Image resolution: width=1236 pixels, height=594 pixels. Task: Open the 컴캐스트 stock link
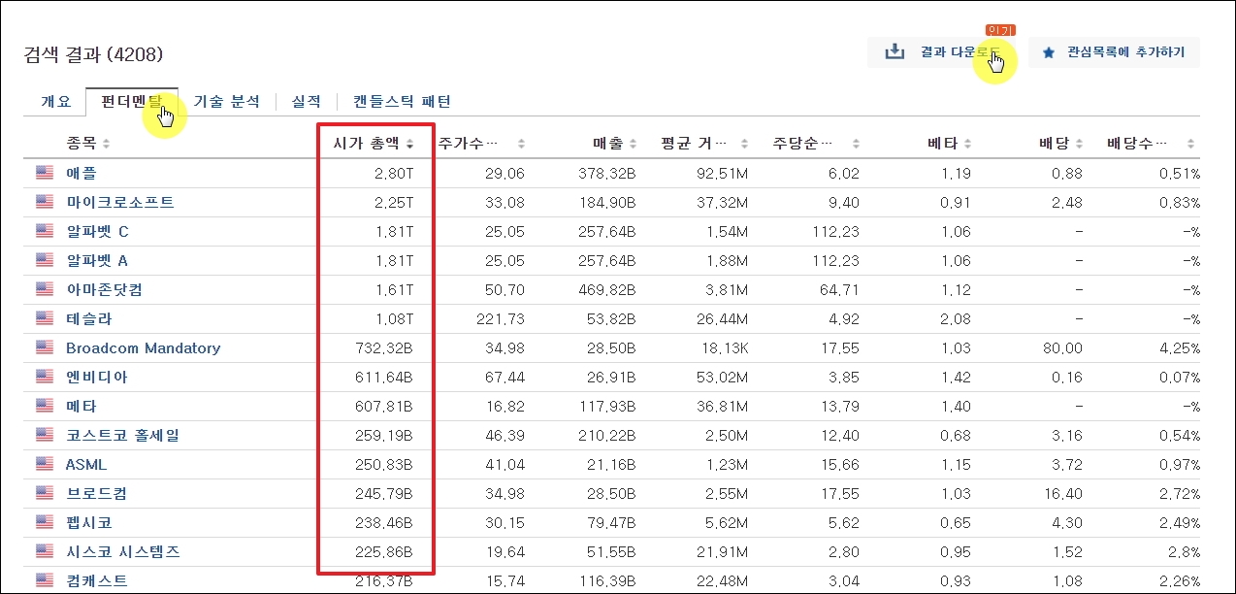96,580
